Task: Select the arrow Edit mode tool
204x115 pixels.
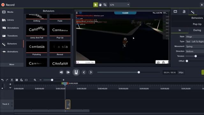Action: pos(96,5)
